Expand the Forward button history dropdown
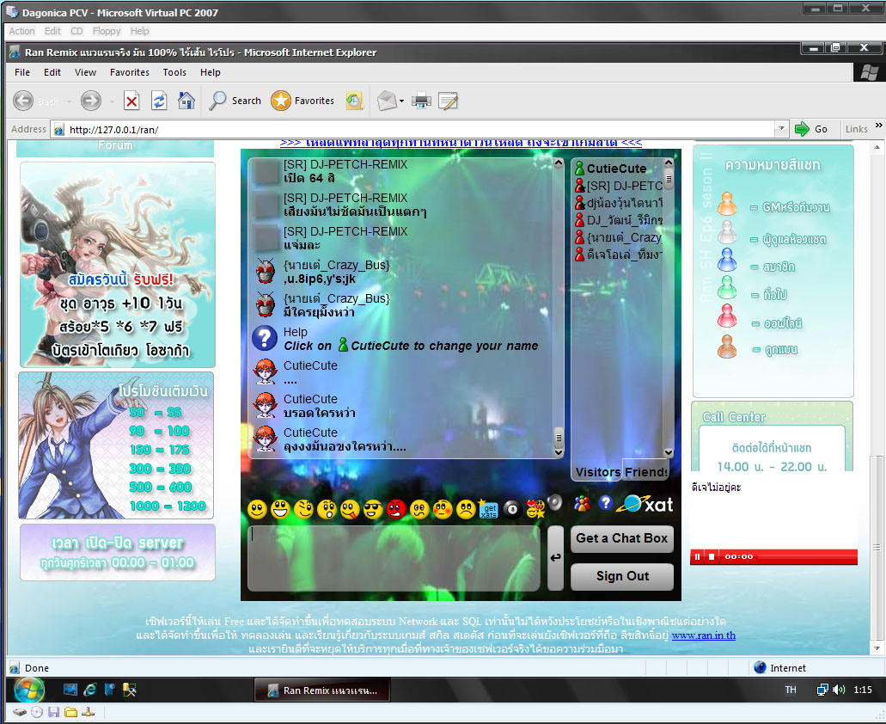The width and height of the screenshot is (886, 724). tap(112, 101)
